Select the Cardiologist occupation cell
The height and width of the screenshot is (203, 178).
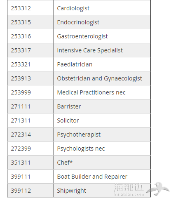coord(102,8)
